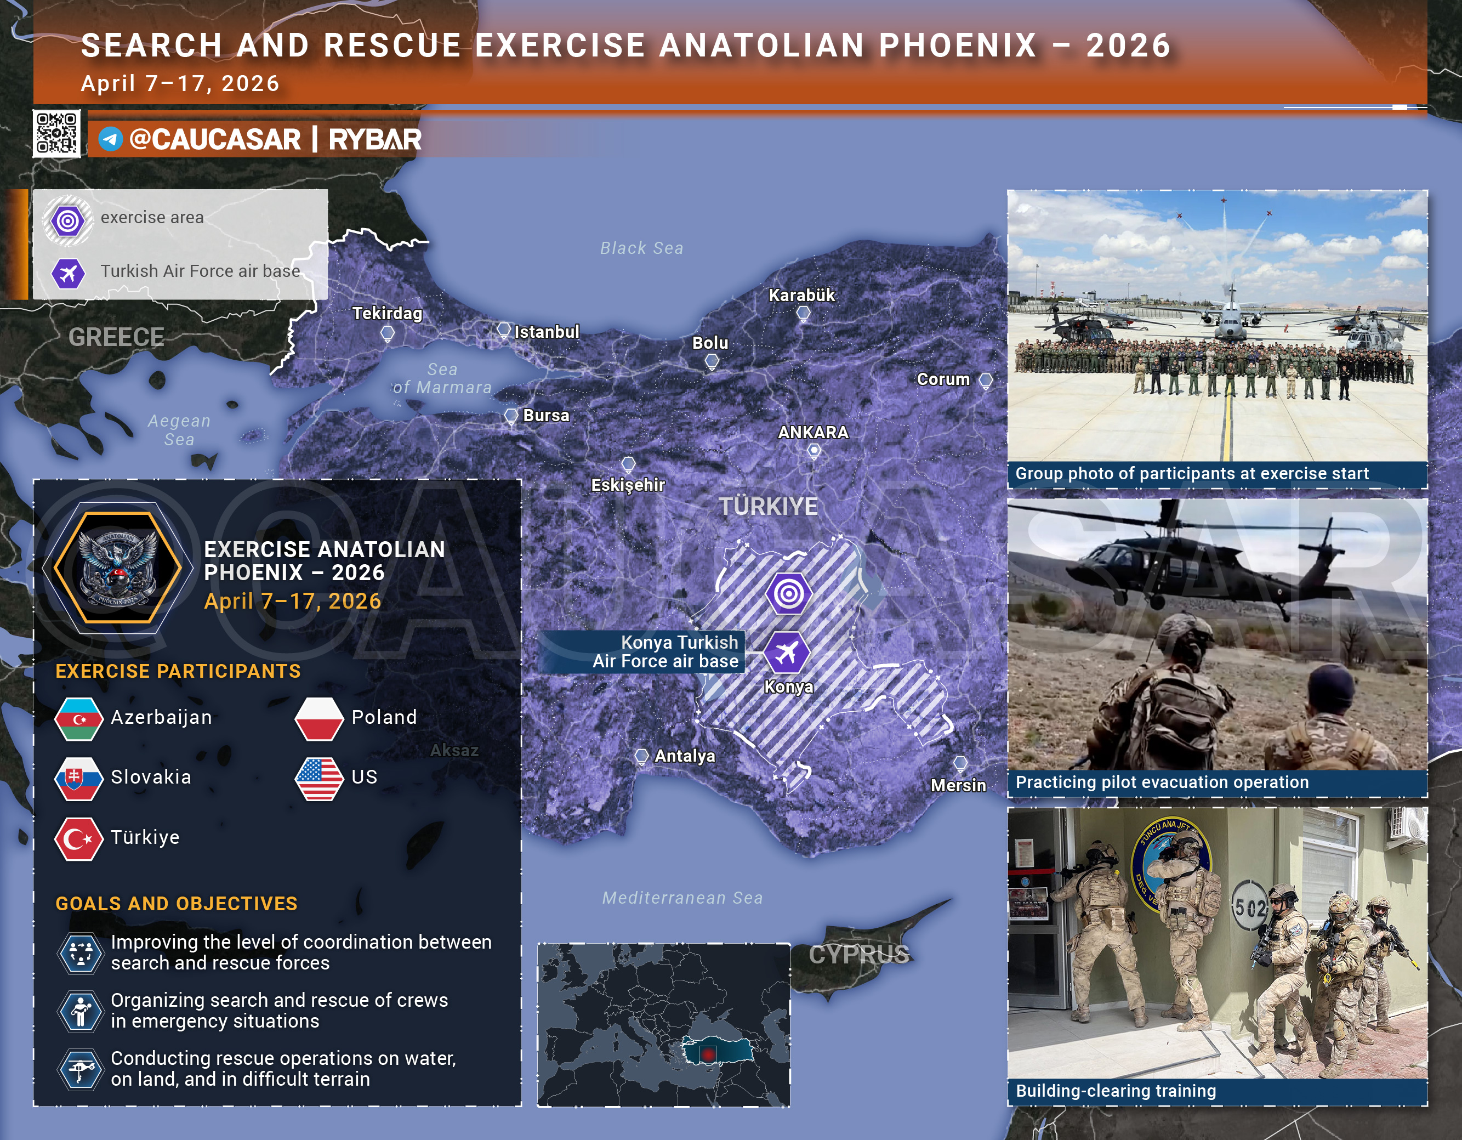Click the Slovakia flag hexagon
This screenshot has height=1140, width=1462.
tap(79, 778)
